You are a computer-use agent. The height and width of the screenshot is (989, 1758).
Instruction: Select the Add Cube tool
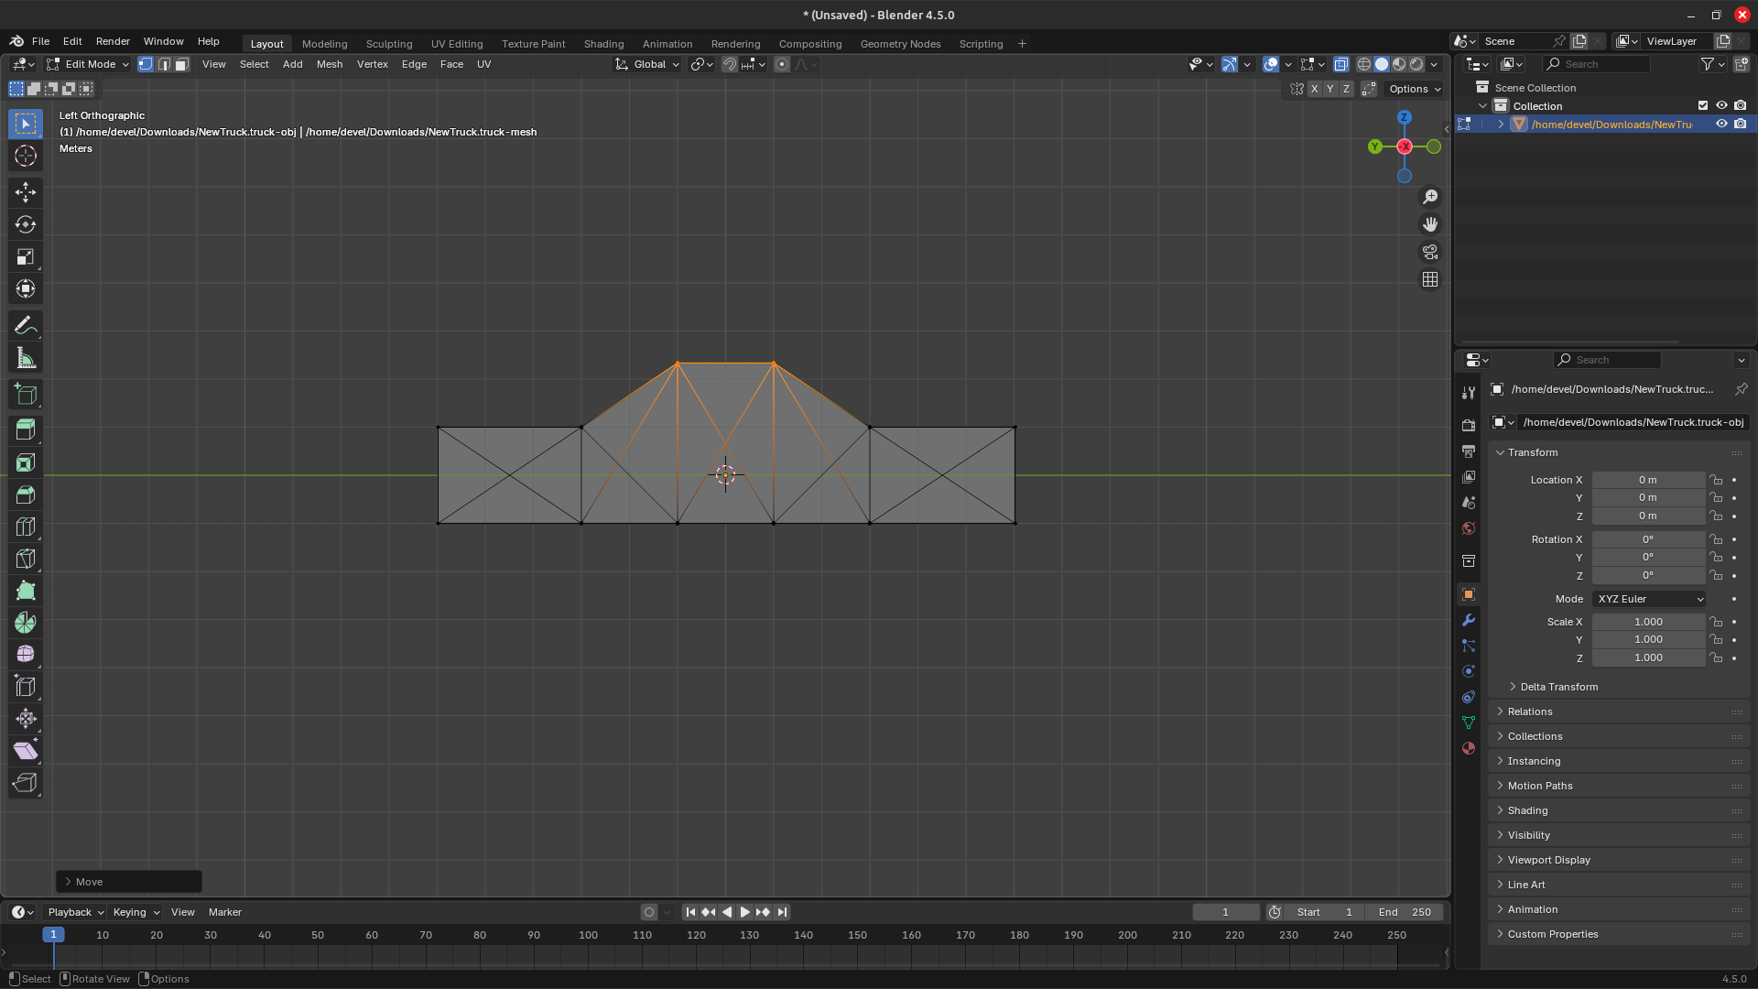[26, 395]
